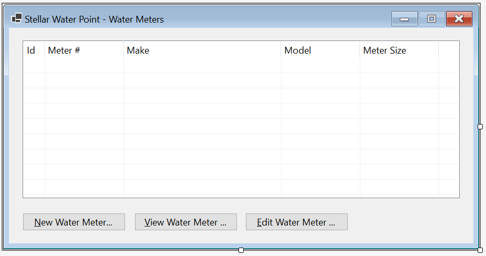Click the application icon in the title bar
Viewport: 486px width, 256px height.
click(x=16, y=18)
